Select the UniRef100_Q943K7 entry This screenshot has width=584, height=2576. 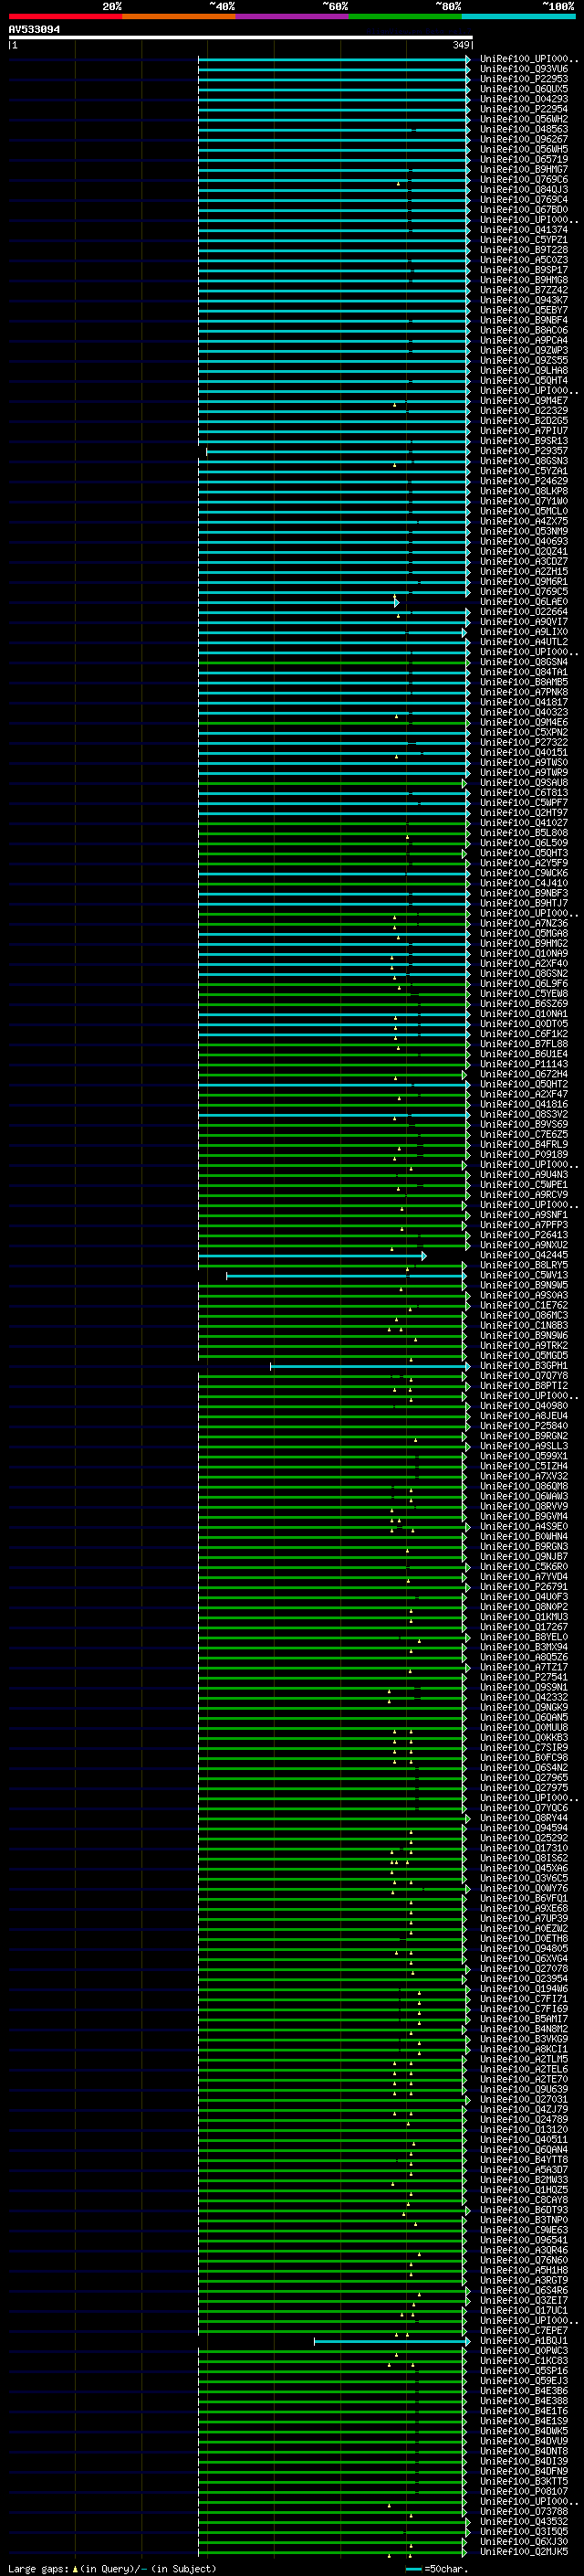pyautogui.click(x=524, y=300)
